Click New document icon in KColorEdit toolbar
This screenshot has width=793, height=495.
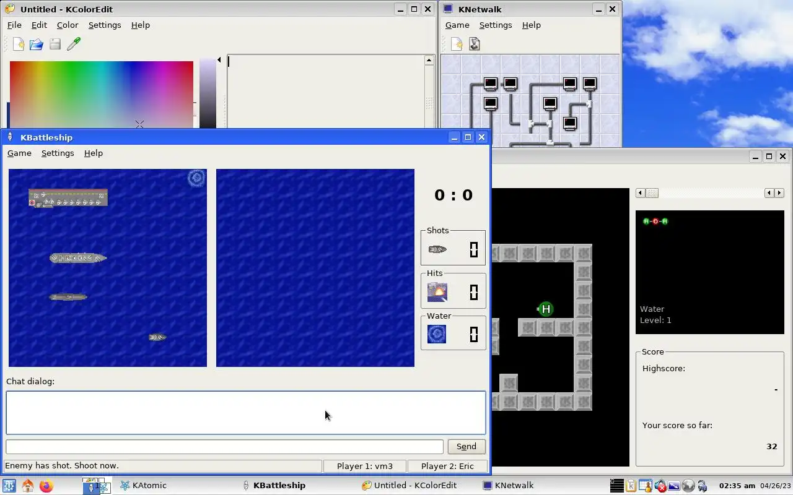point(19,44)
